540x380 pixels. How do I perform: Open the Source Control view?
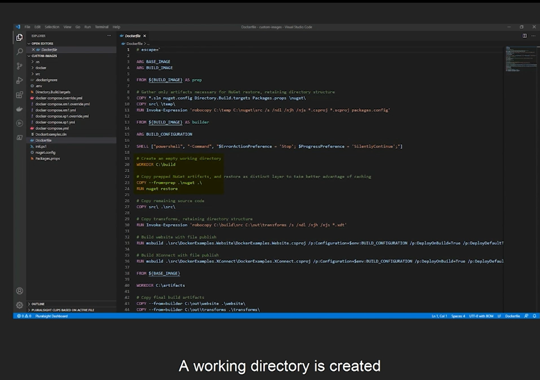[20, 66]
